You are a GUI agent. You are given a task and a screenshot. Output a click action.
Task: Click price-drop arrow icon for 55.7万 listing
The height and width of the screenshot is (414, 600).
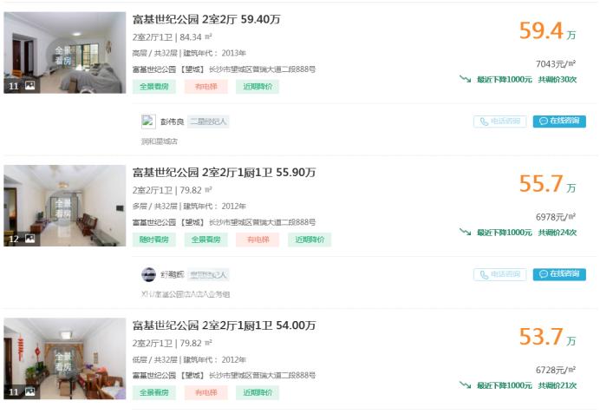(x=465, y=232)
